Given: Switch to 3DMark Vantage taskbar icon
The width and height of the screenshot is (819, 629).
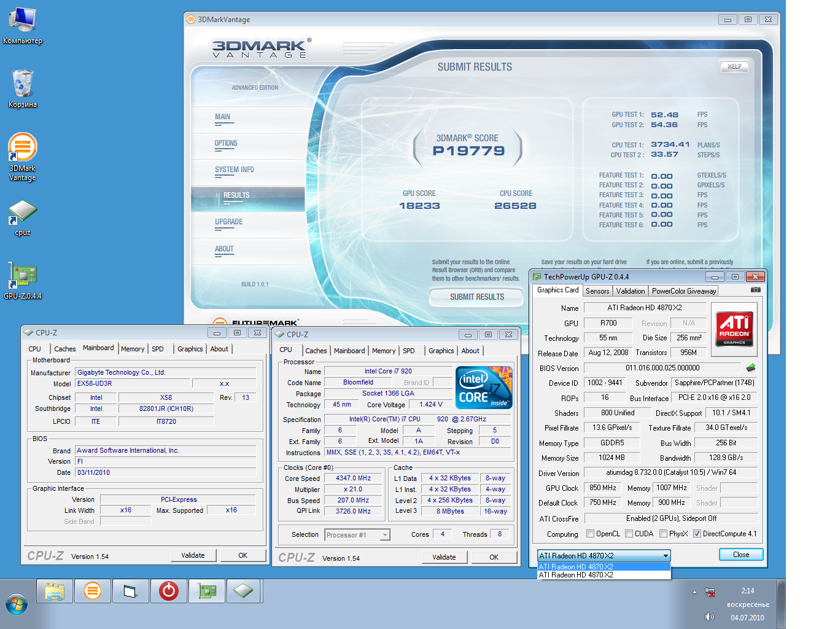Looking at the screenshot, I should 93,592.
